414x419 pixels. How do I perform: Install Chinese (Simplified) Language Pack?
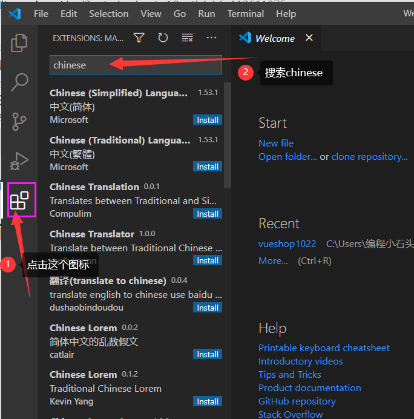click(208, 120)
